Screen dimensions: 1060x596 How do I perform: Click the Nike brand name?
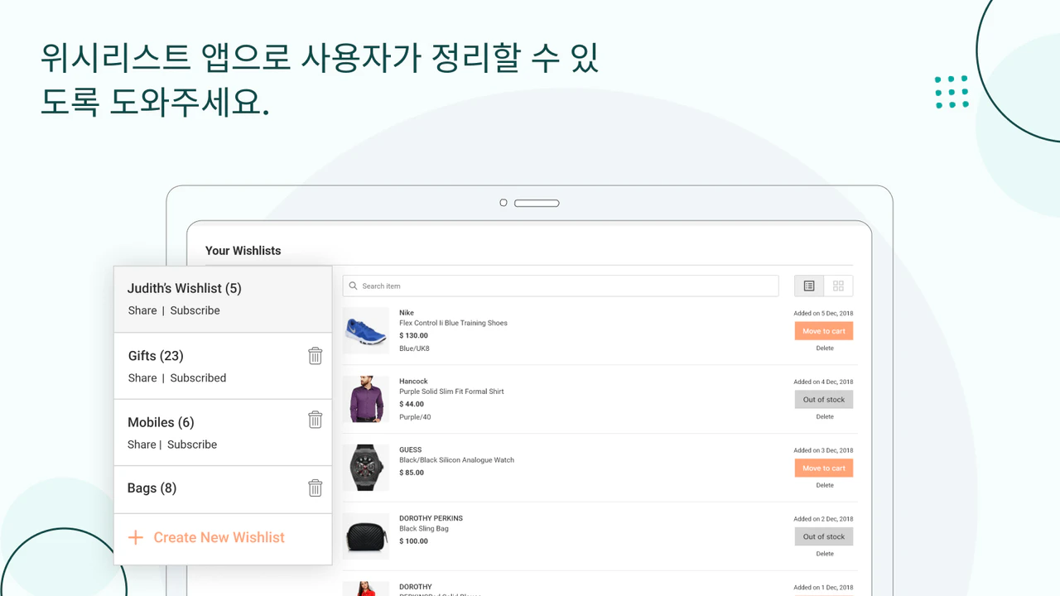point(407,313)
